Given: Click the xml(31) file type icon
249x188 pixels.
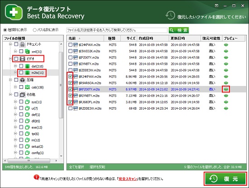Looking at the screenshot, I should [28, 51].
